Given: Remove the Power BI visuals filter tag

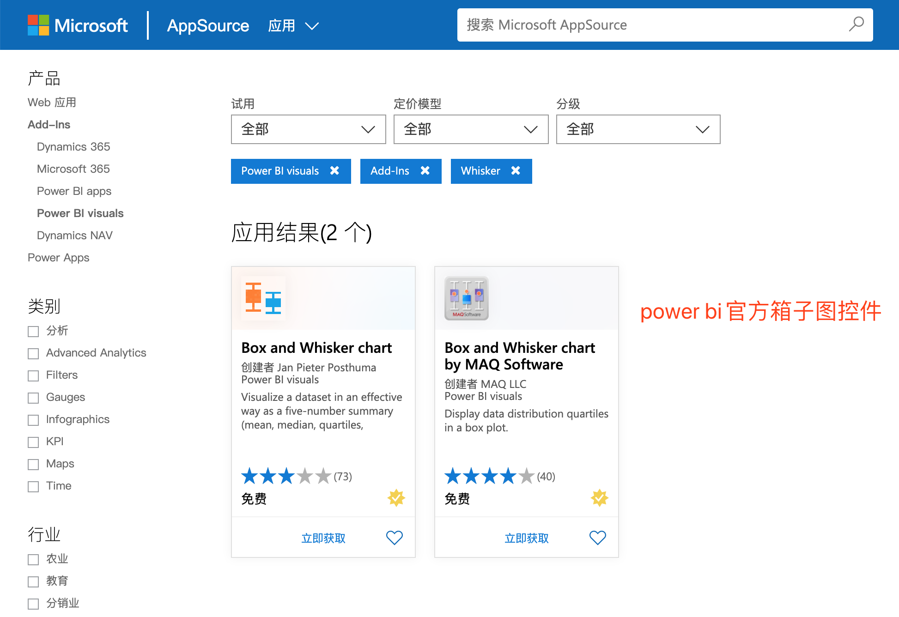Looking at the screenshot, I should [x=334, y=171].
